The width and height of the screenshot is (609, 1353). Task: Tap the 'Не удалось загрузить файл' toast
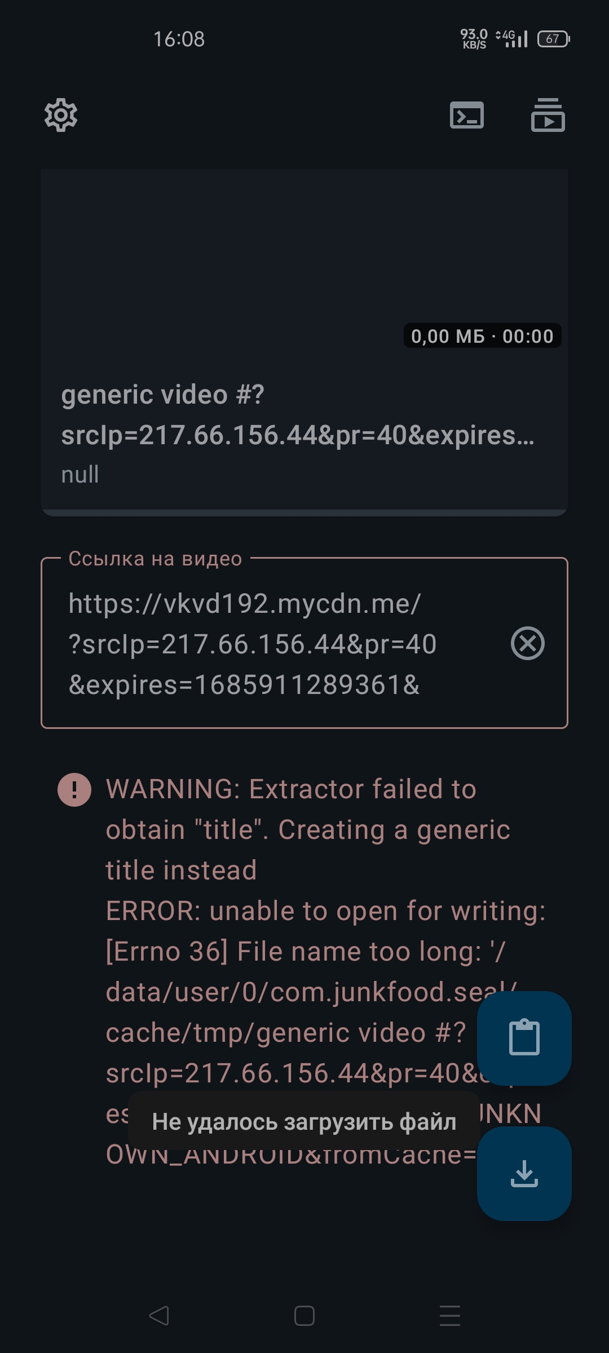click(304, 1121)
